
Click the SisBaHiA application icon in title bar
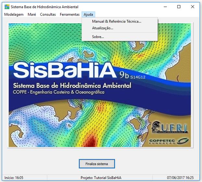point(7,7)
